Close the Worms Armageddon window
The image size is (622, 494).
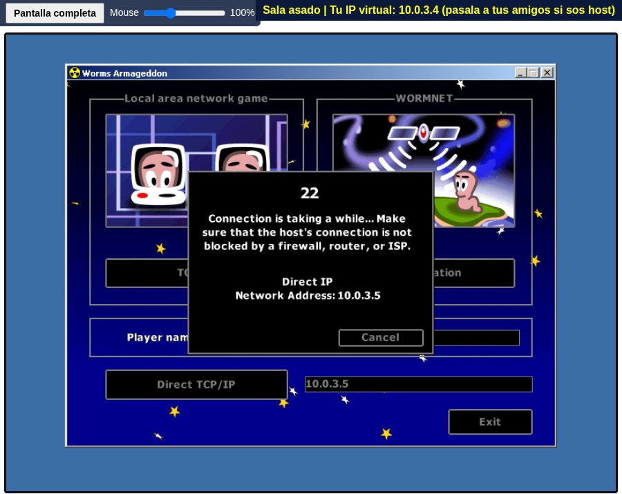tap(547, 73)
